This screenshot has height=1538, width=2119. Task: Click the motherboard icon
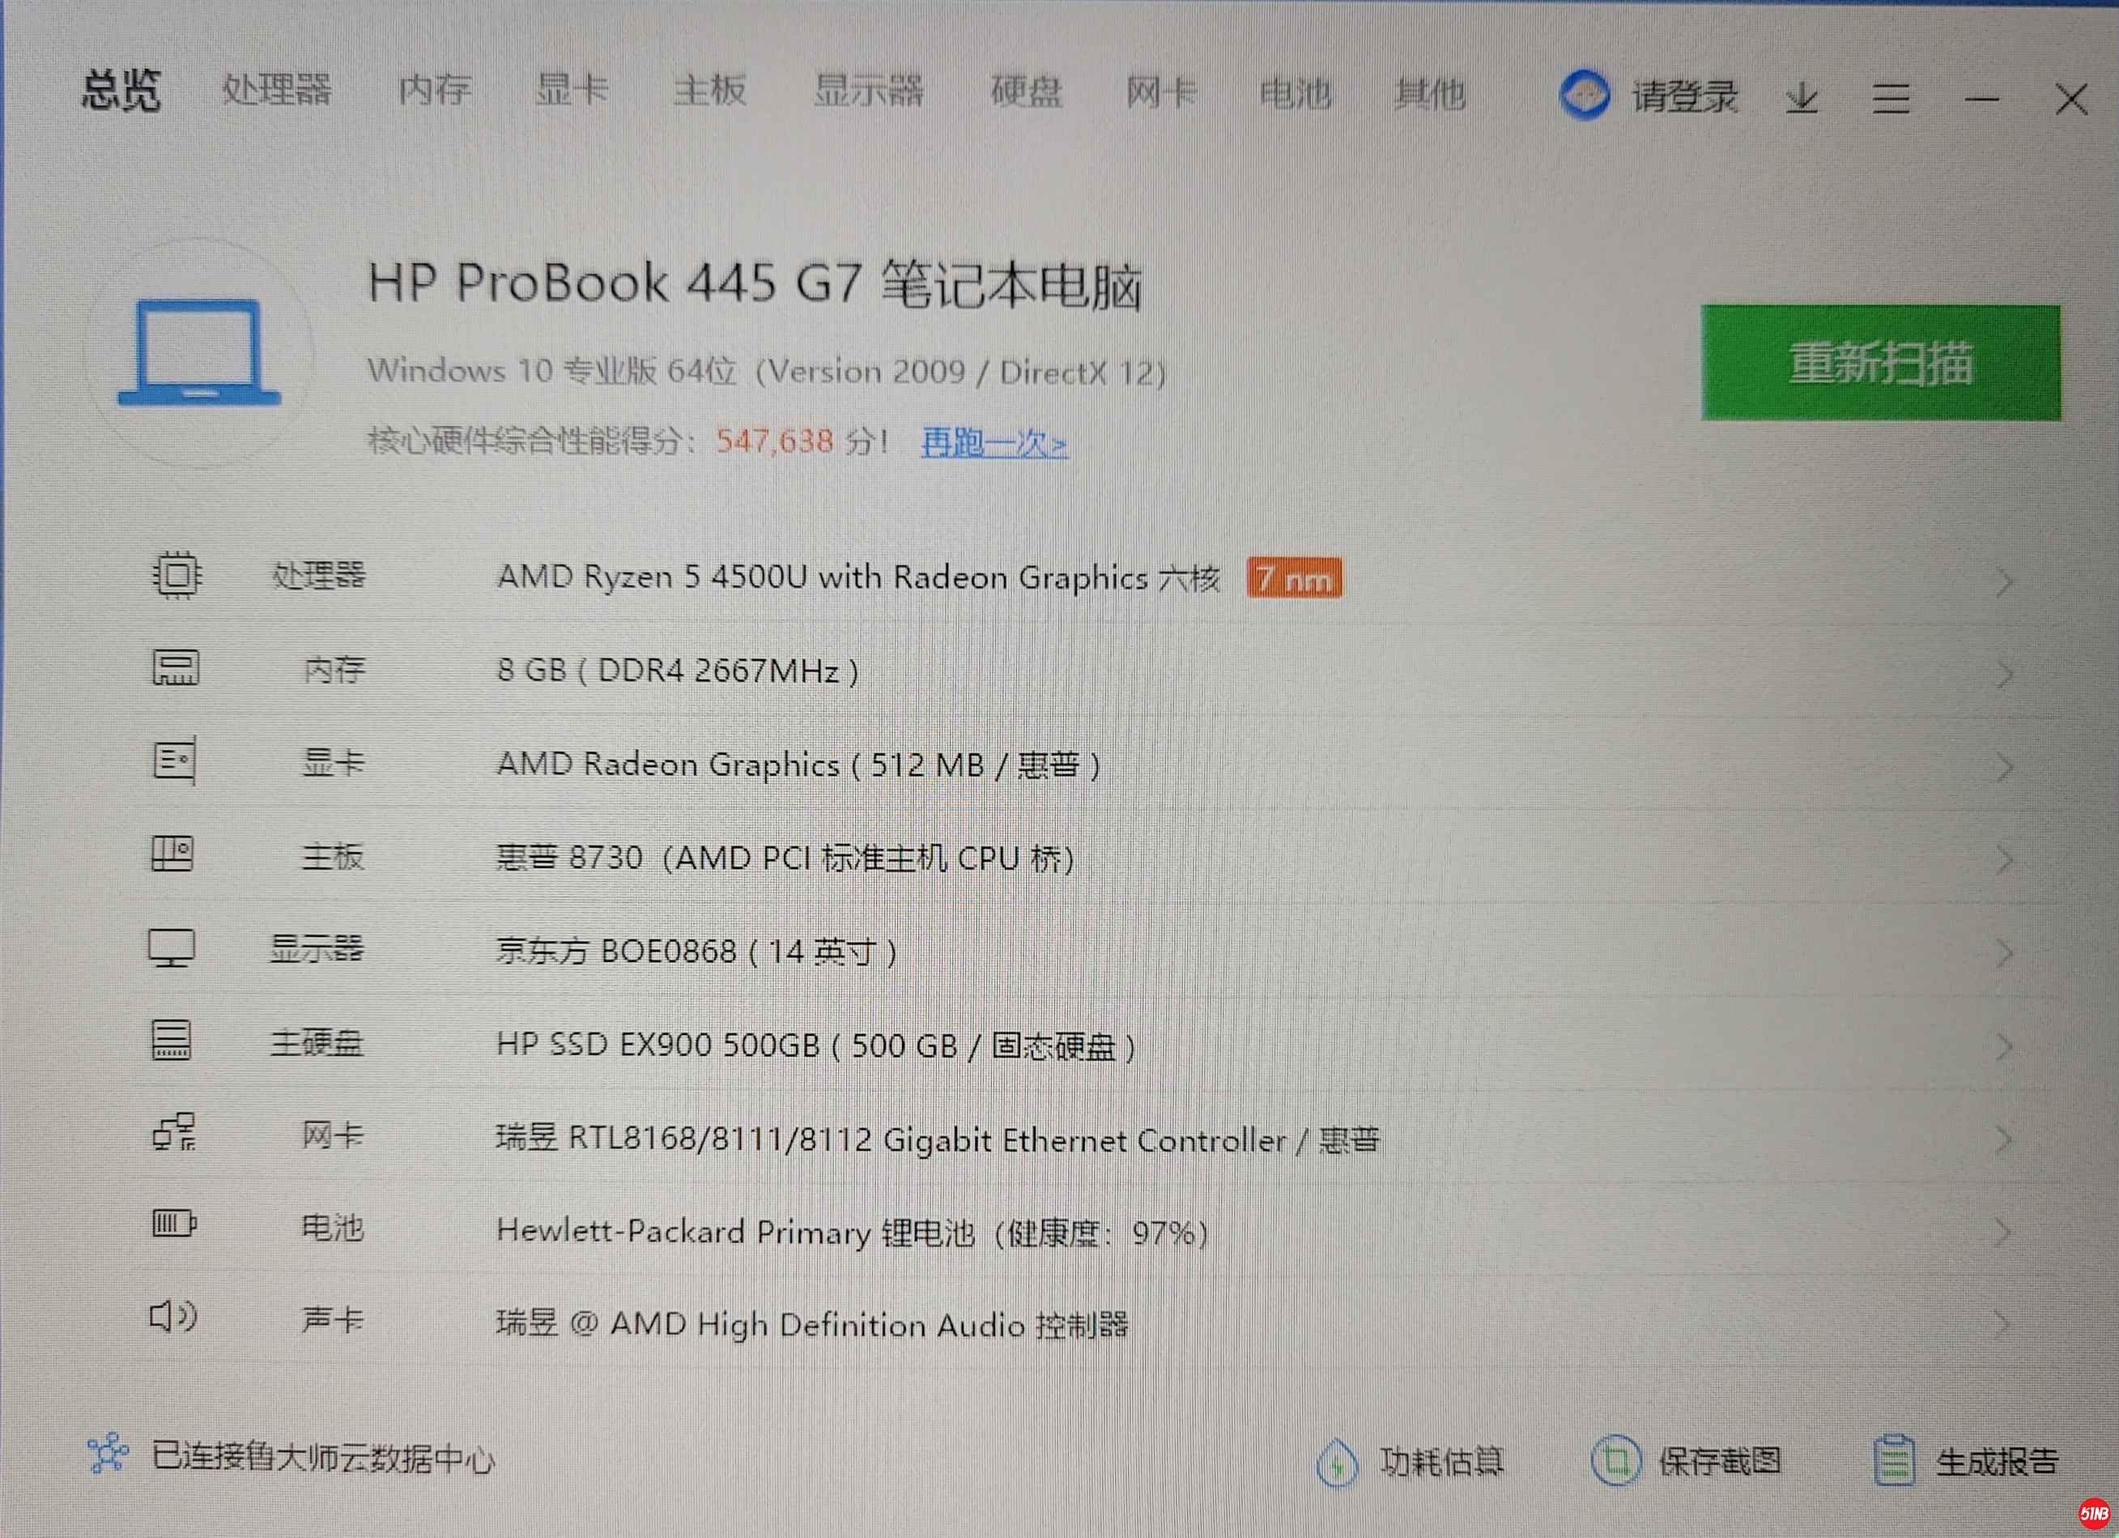tap(172, 853)
